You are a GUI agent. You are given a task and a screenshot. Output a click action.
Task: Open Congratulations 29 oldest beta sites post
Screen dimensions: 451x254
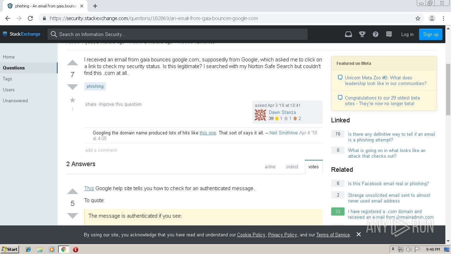(x=382, y=101)
